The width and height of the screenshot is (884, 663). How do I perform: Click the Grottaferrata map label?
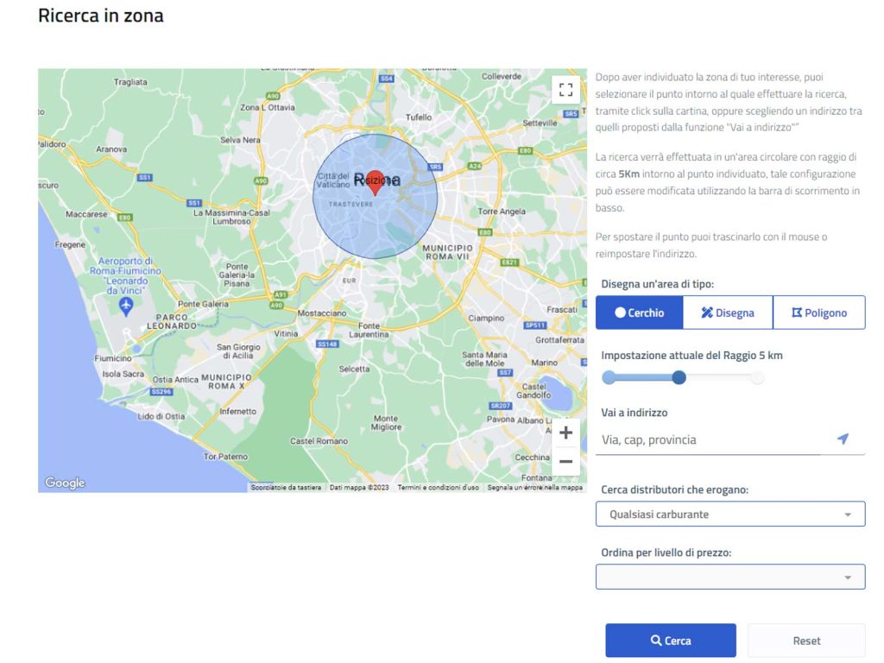pyautogui.click(x=559, y=340)
